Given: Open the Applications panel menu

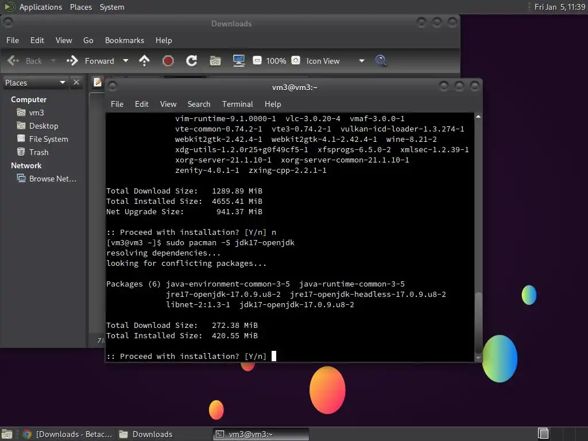Looking at the screenshot, I should (x=41, y=7).
